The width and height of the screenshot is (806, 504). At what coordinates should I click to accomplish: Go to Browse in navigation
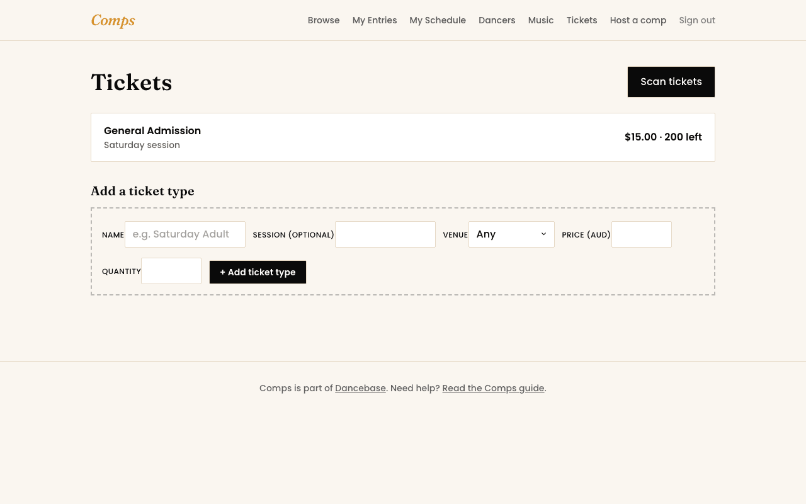click(x=324, y=20)
